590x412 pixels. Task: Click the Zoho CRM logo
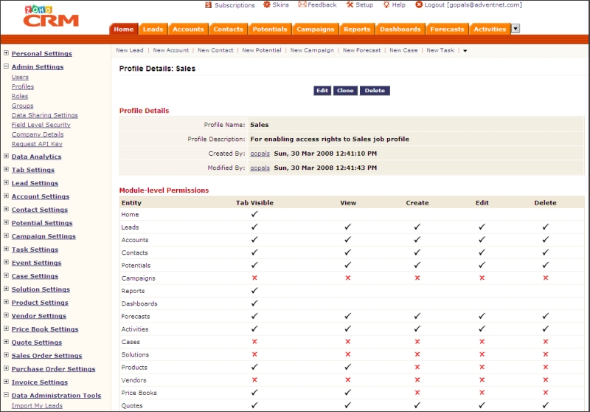[50, 16]
